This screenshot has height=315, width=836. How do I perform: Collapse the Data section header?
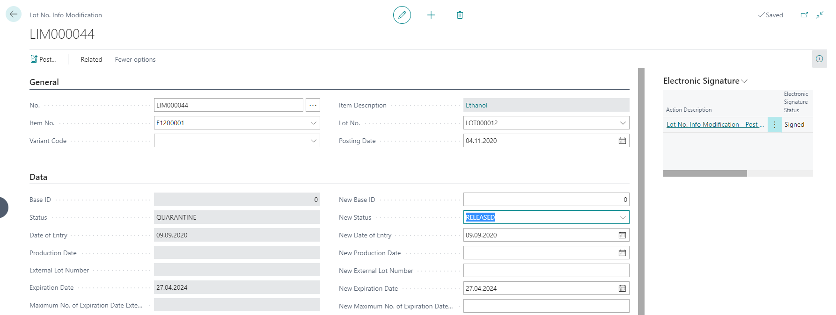[x=38, y=177]
